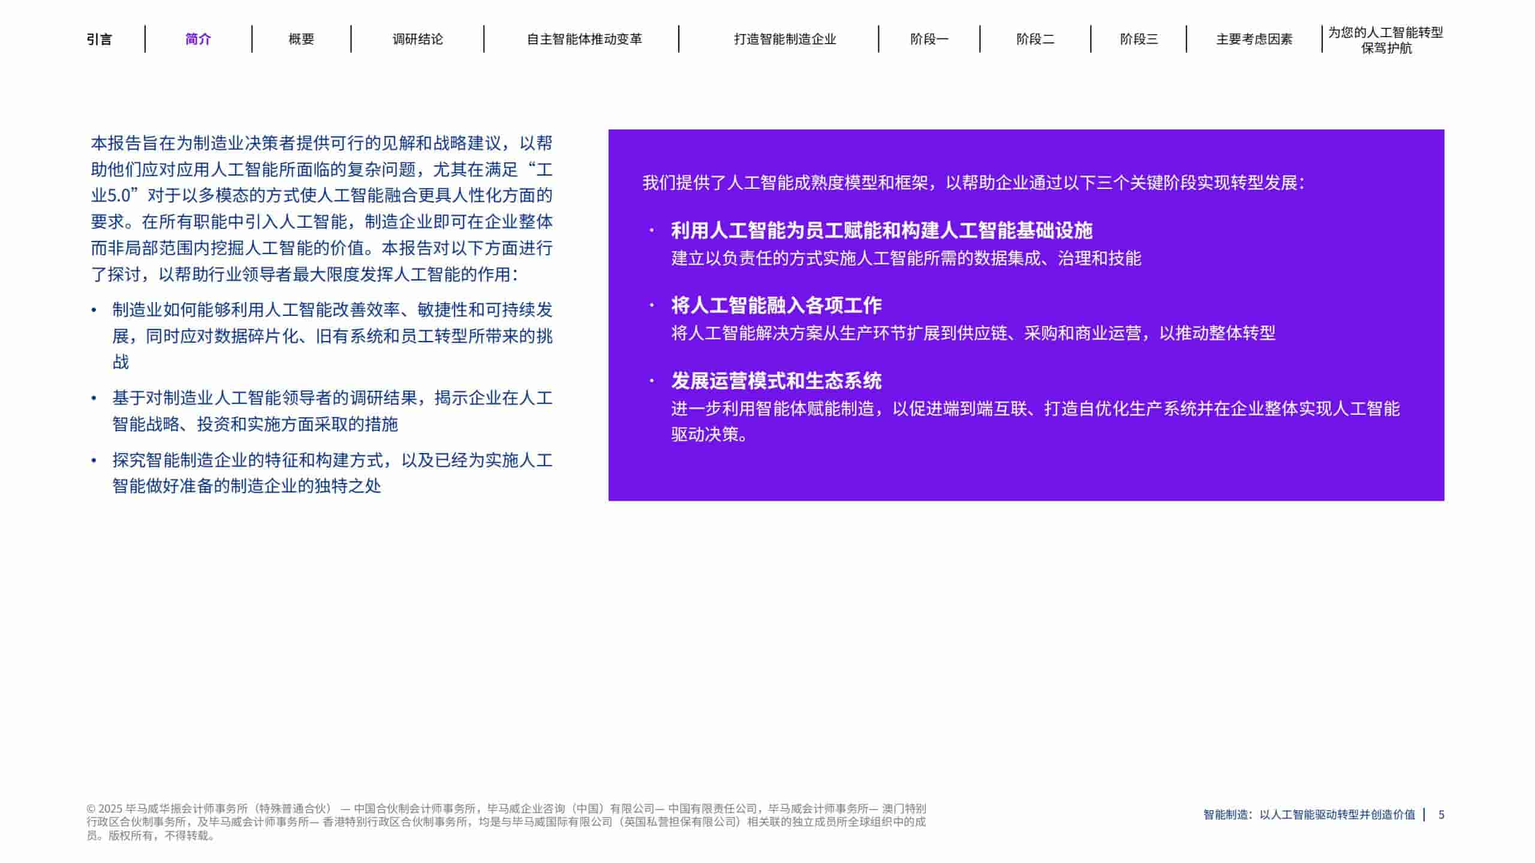
Task: Go to 打造智能制造企业 section
Action: coord(784,39)
